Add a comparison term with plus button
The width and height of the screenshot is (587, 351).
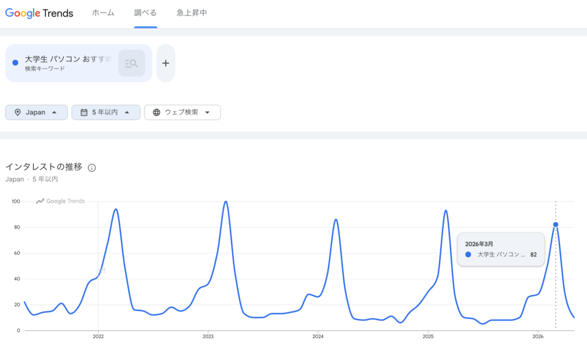166,63
